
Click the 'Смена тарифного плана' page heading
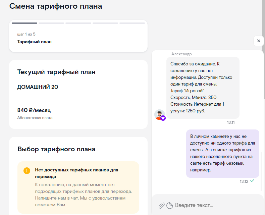pyautogui.click(x=56, y=6)
